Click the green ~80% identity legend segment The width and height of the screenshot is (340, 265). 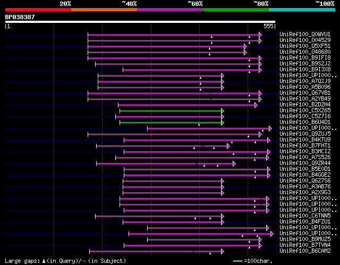[236, 10]
